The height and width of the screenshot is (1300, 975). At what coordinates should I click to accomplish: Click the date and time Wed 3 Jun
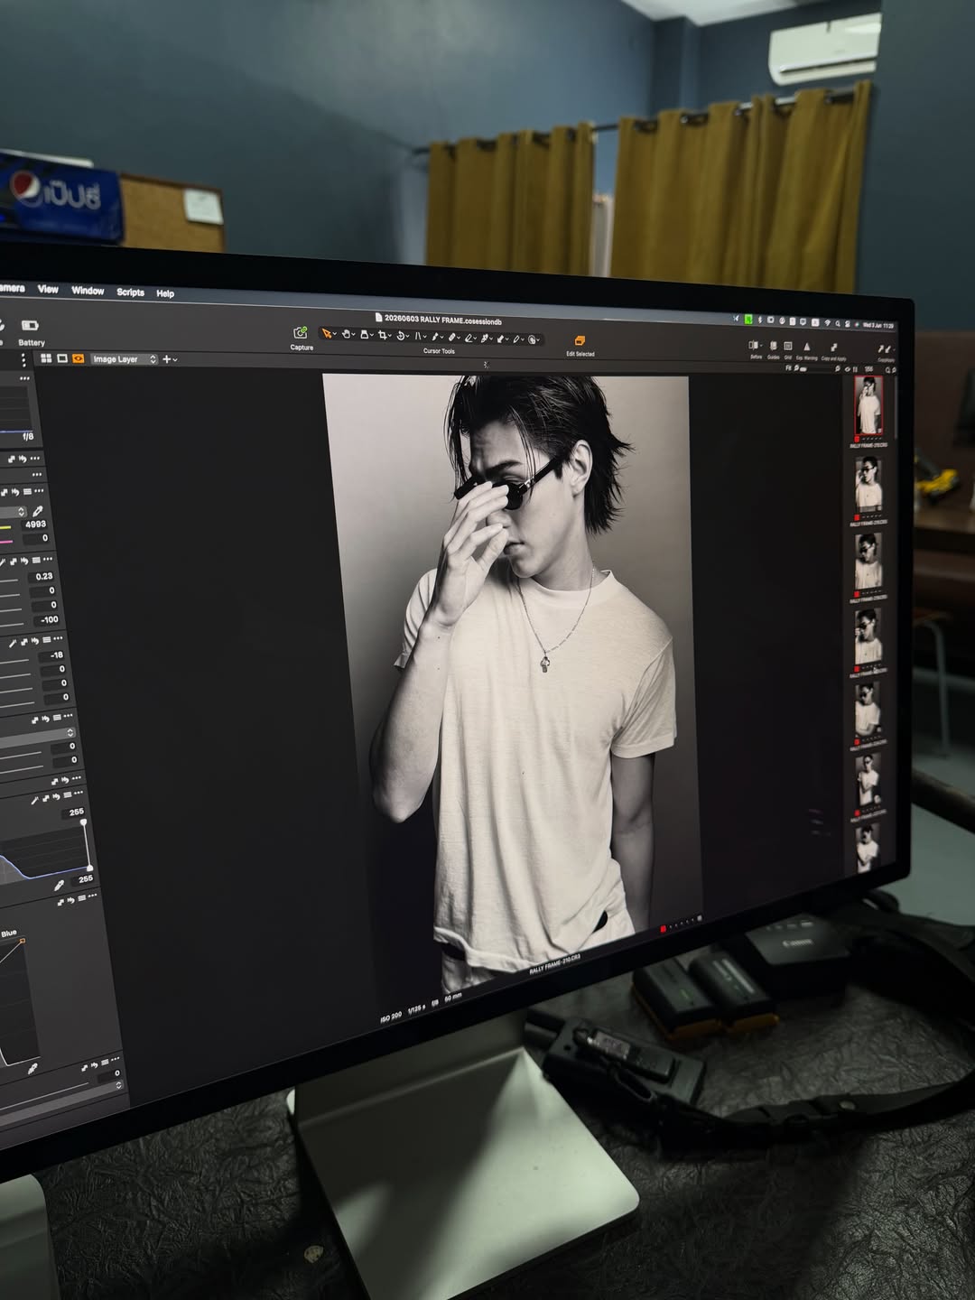878,325
